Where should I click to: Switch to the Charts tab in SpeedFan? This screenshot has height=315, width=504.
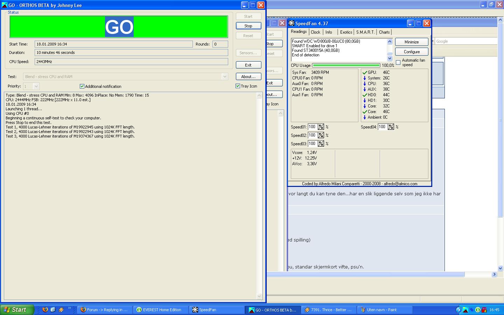click(x=384, y=32)
